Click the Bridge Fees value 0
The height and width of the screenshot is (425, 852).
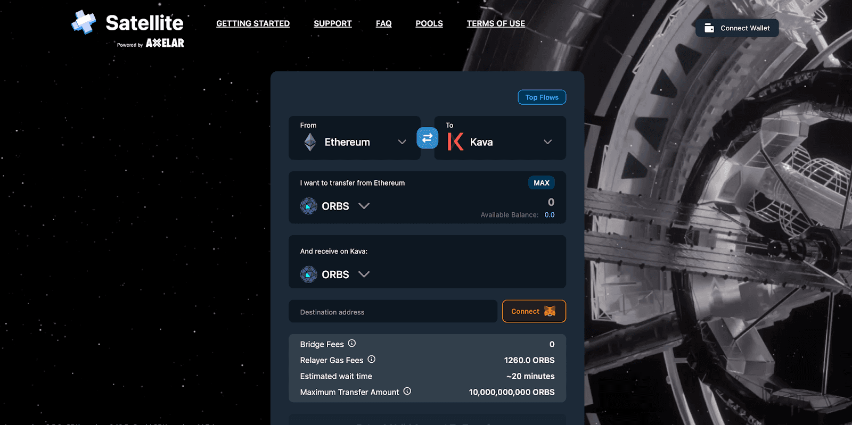click(552, 344)
